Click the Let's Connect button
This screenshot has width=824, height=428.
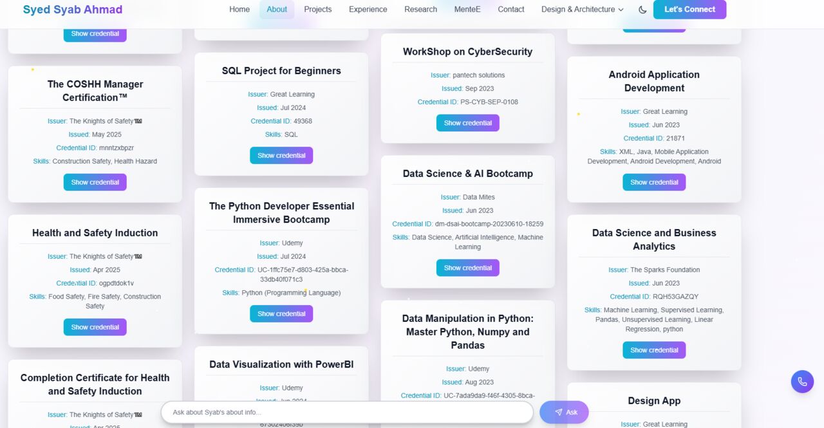pos(689,10)
